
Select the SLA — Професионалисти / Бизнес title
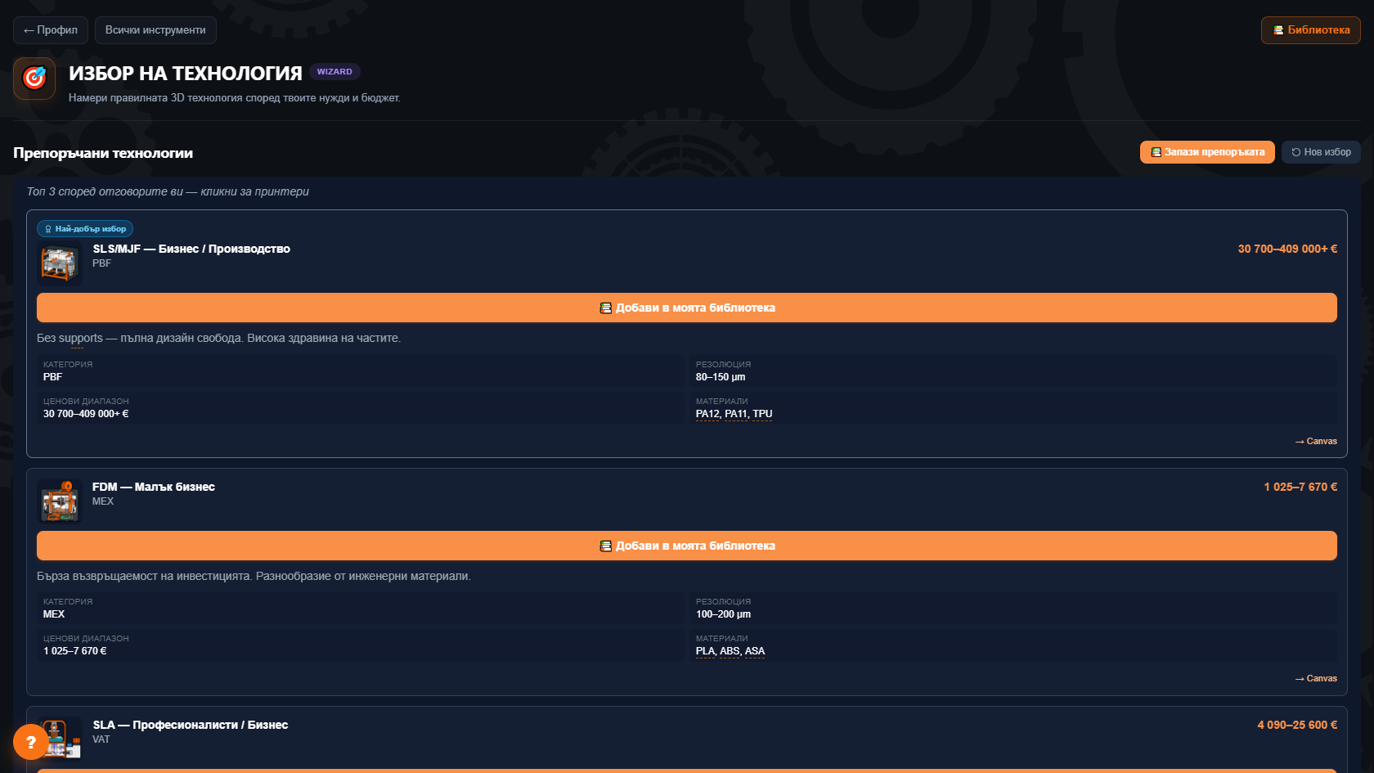191,725
